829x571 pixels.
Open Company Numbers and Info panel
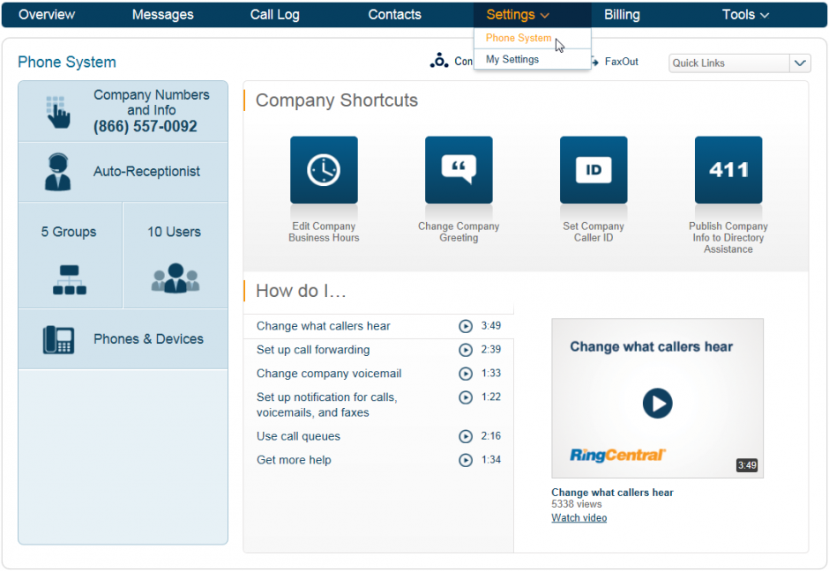[x=123, y=110]
